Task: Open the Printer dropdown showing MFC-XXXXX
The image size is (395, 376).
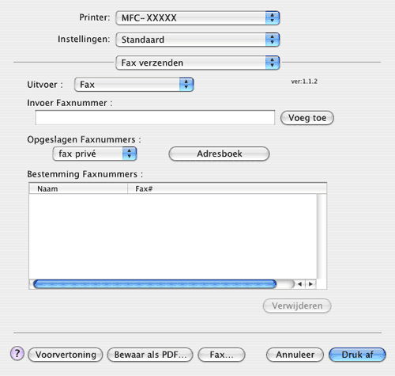Action: (x=197, y=18)
